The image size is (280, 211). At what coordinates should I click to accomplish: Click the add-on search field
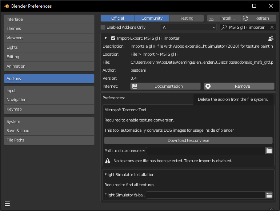click(x=248, y=27)
